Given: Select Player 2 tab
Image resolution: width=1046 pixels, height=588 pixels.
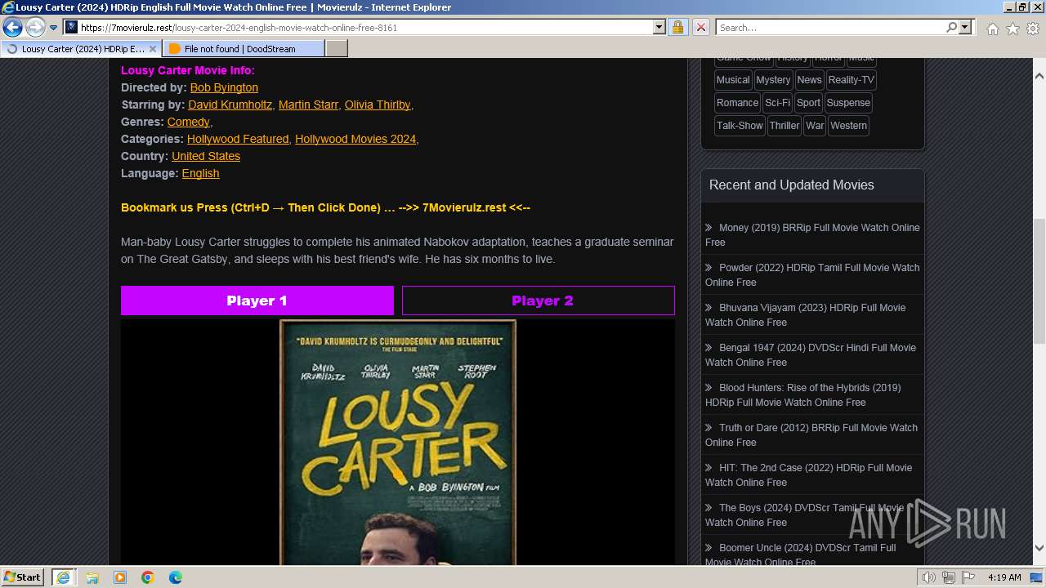Looking at the screenshot, I should click(539, 301).
